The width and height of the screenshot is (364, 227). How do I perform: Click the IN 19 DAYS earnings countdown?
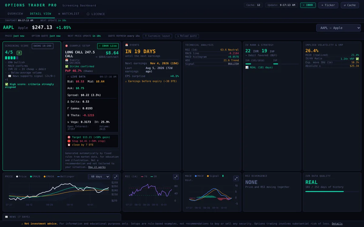(140, 51)
